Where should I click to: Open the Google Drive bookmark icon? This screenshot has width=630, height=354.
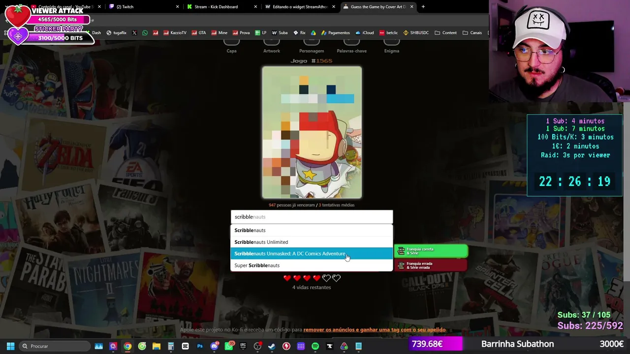[313, 33]
